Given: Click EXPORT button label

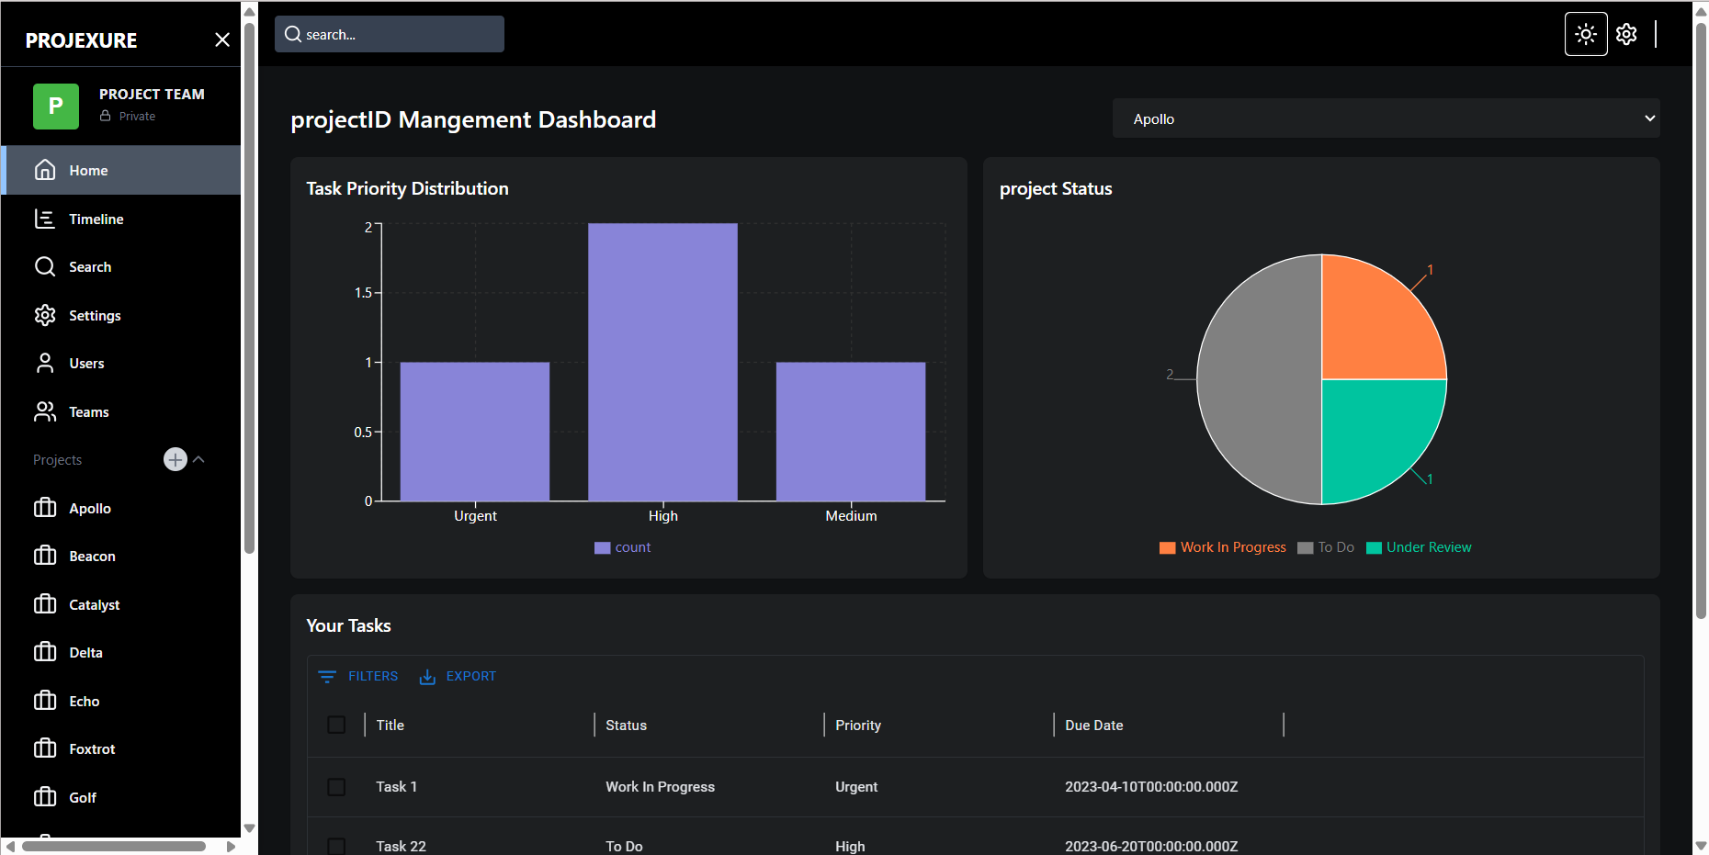Looking at the screenshot, I should click(471, 676).
